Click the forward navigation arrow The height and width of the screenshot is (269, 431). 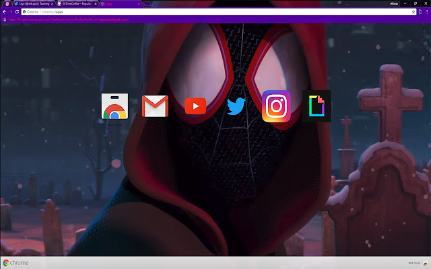[11, 12]
